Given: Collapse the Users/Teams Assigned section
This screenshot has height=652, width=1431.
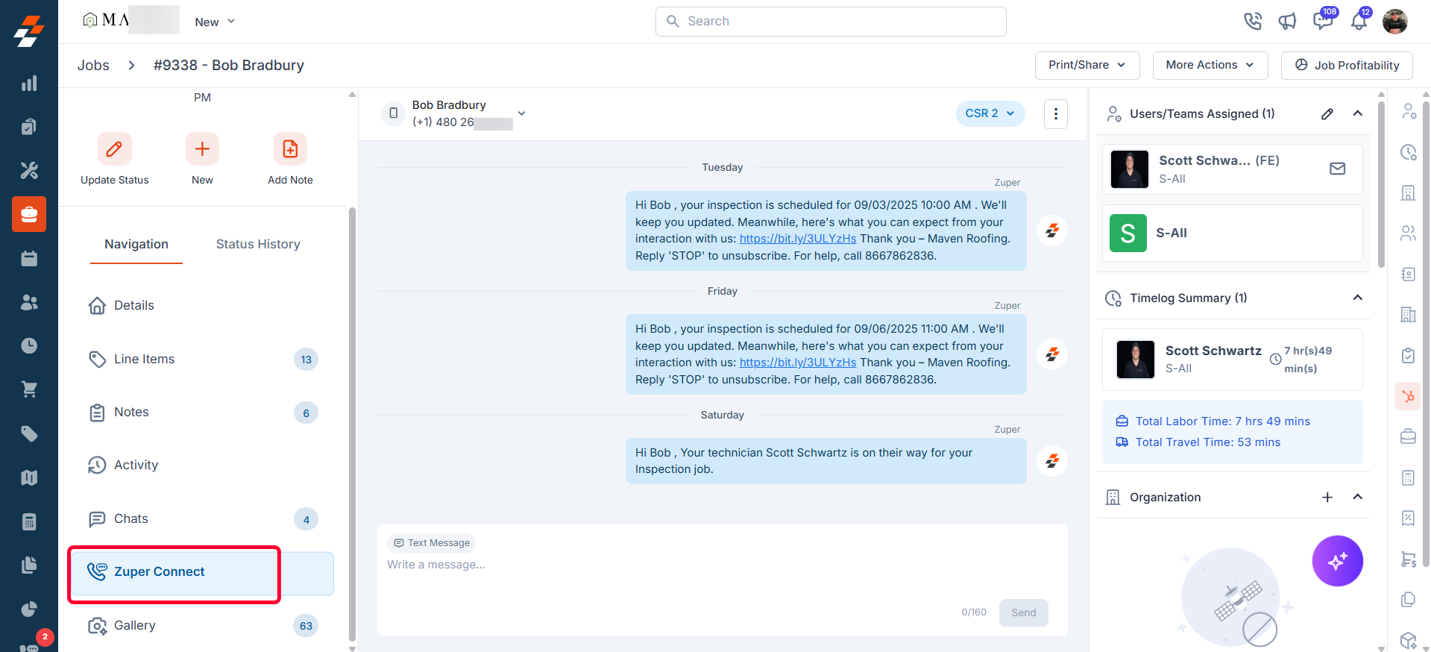Looking at the screenshot, I should tap(1358, 113).
